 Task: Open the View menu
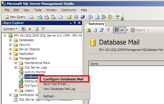coord(26,10)
